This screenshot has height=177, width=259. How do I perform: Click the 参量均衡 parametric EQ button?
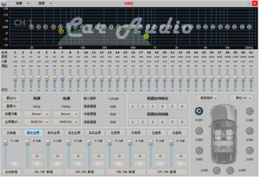coord(11,114)
